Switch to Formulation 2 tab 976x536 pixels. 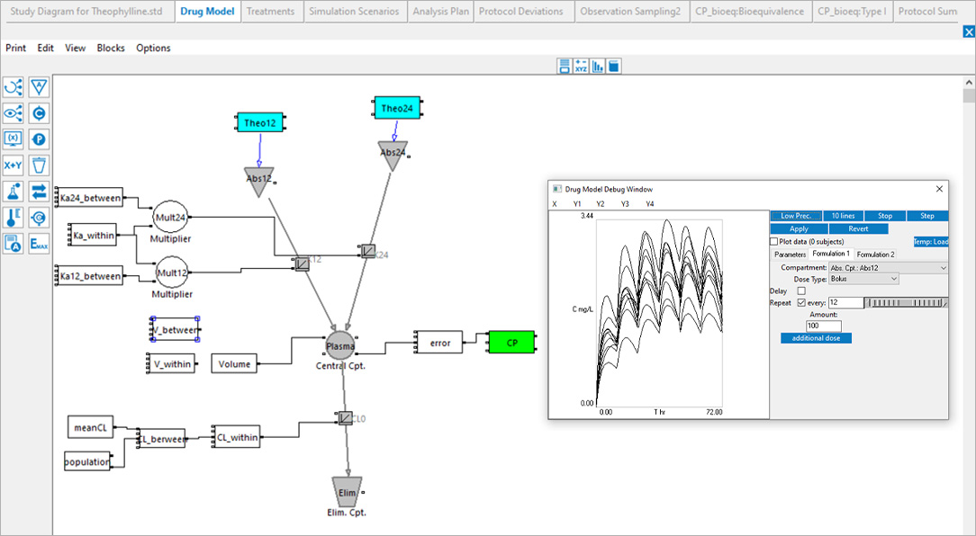[x=875, y=255]
